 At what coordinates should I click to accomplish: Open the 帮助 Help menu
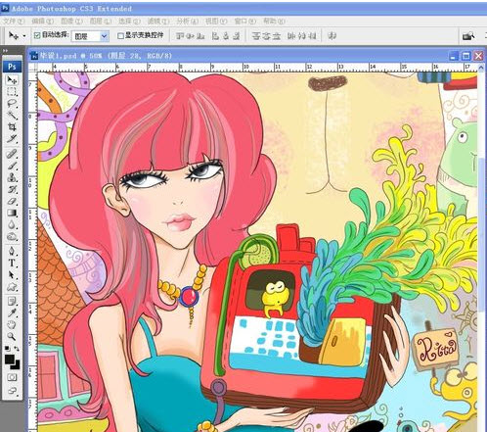tap(274, 22)
